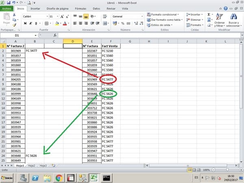Image resolution: width=244 pixels, height=183 pixels.
Task: Toggle italic (K) formatting
Action: tap(30, 23)
